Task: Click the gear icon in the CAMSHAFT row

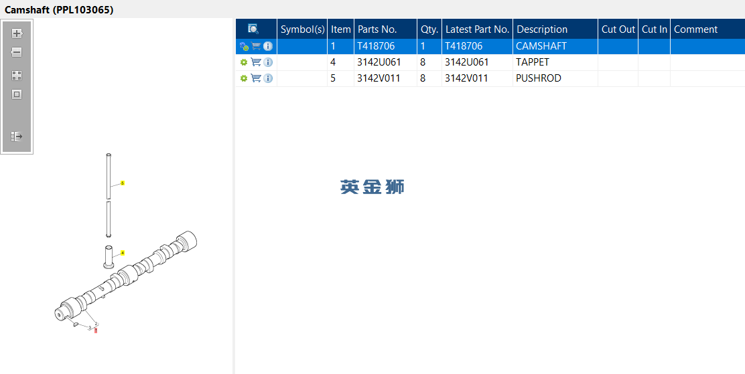Action: pos(244,46)
